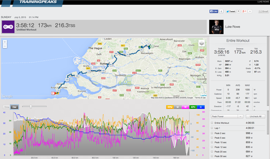
Task: Check the Peak 30 sec checkbox
Action: pos(212,156)
